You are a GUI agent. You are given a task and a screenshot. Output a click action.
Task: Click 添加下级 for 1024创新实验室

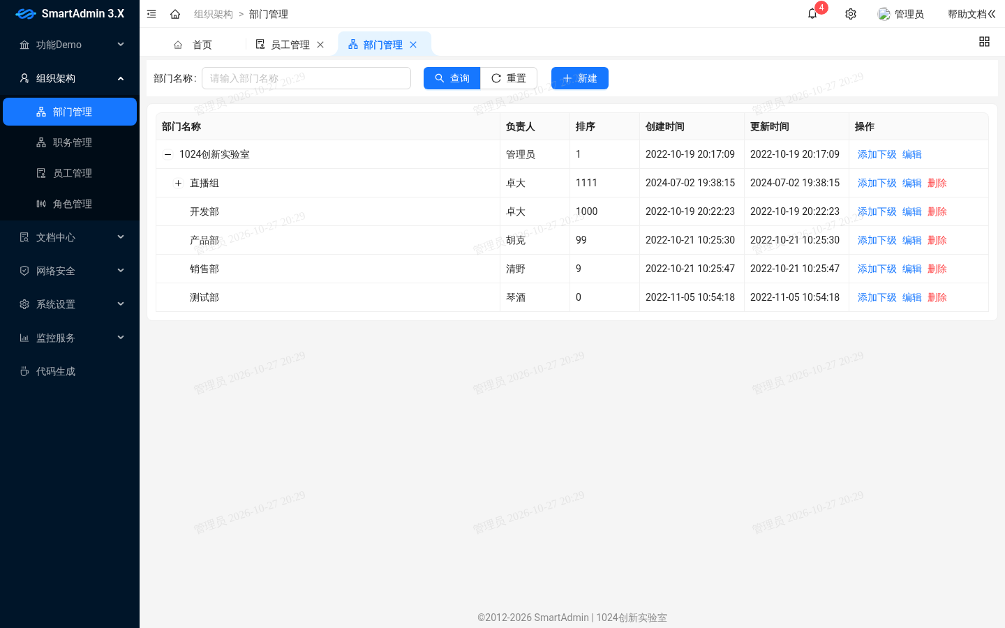click(877, 154)
